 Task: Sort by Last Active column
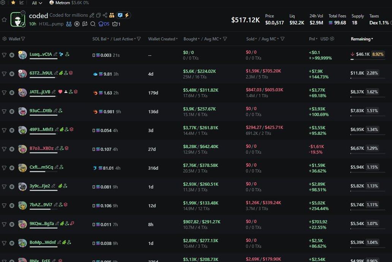125,39
